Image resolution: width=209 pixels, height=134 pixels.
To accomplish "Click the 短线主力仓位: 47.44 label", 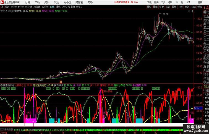I will (43, 85).
